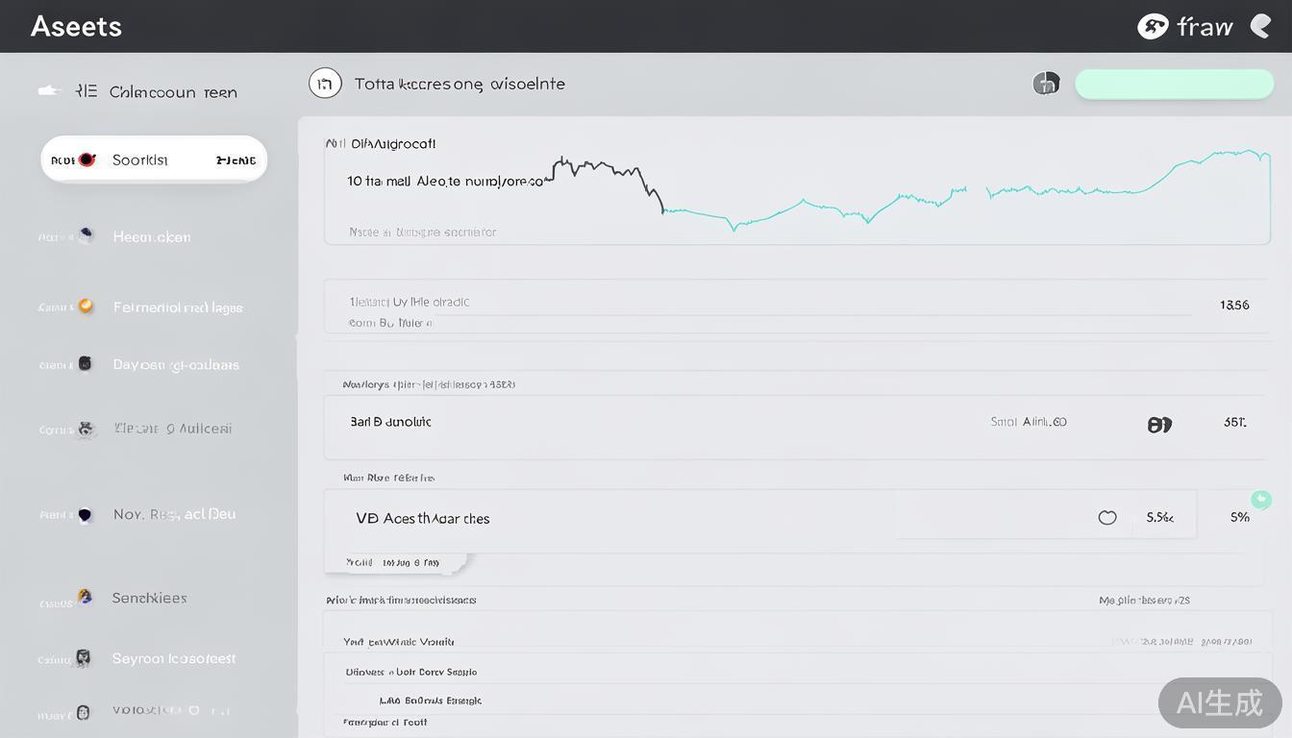
Task: Click the numbered badge icon beside Total header
Action: (x=325, y=83)
